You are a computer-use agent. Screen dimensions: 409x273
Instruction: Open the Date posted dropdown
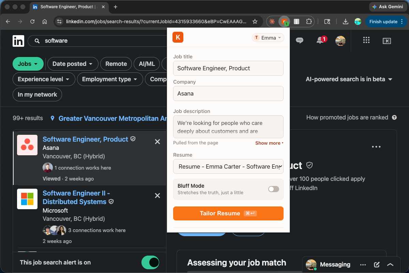tap(73, 64)
